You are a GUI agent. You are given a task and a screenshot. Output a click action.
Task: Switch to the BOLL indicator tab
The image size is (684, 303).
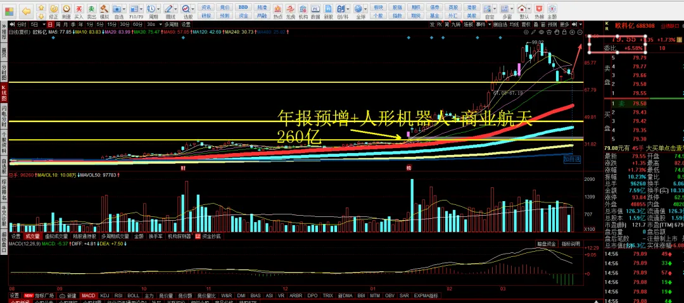click(x=133, y=295)
